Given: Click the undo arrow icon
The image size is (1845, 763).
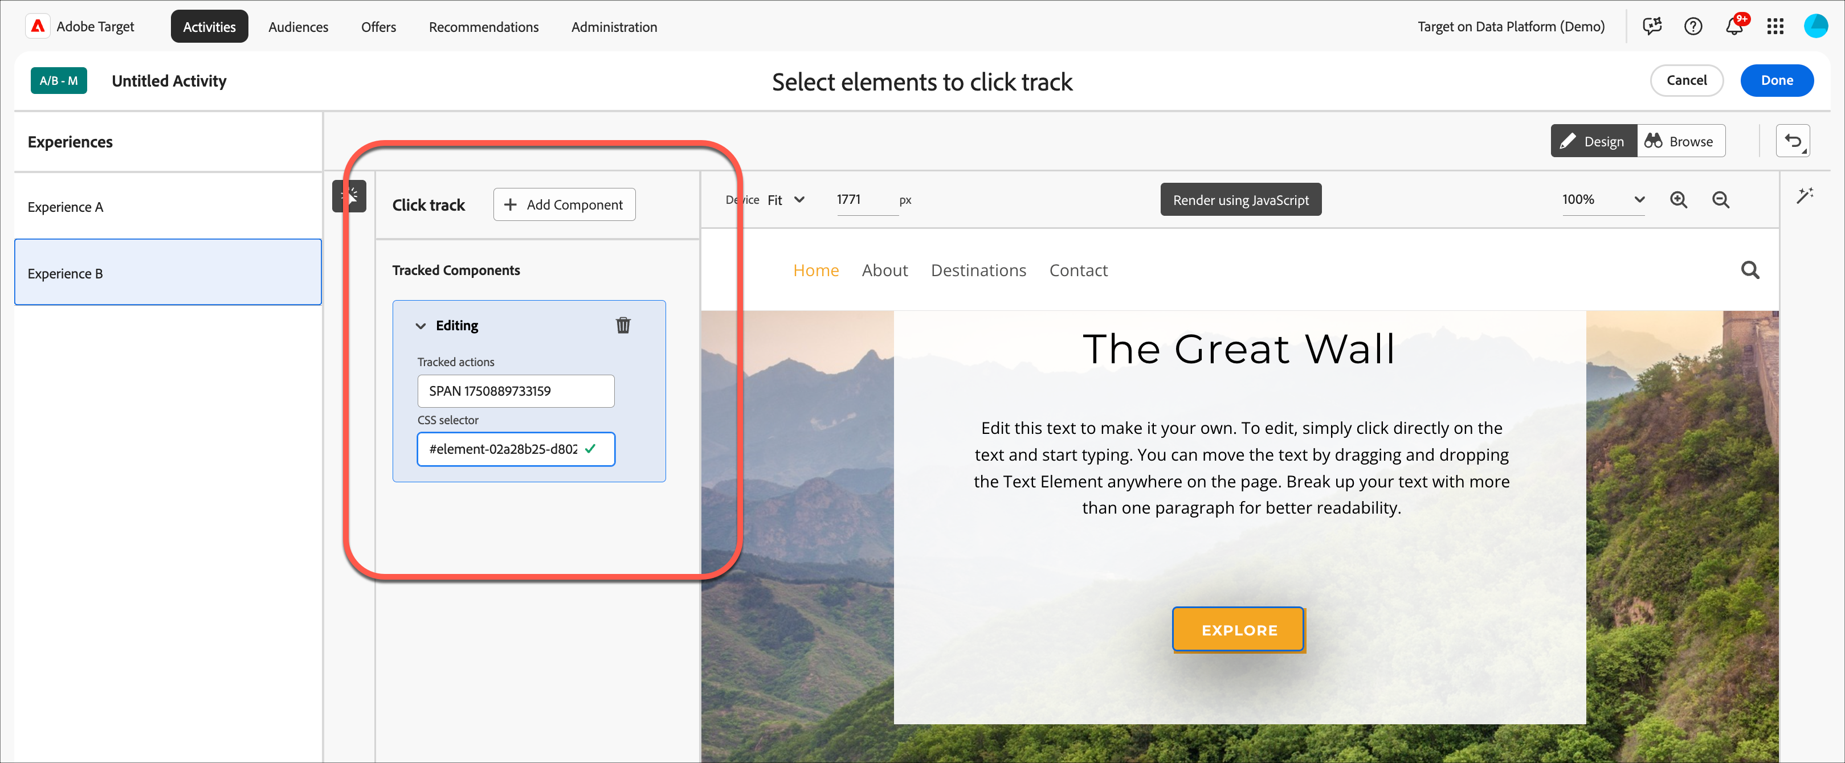Looking at the screenshot, I should click(1793, 141).
